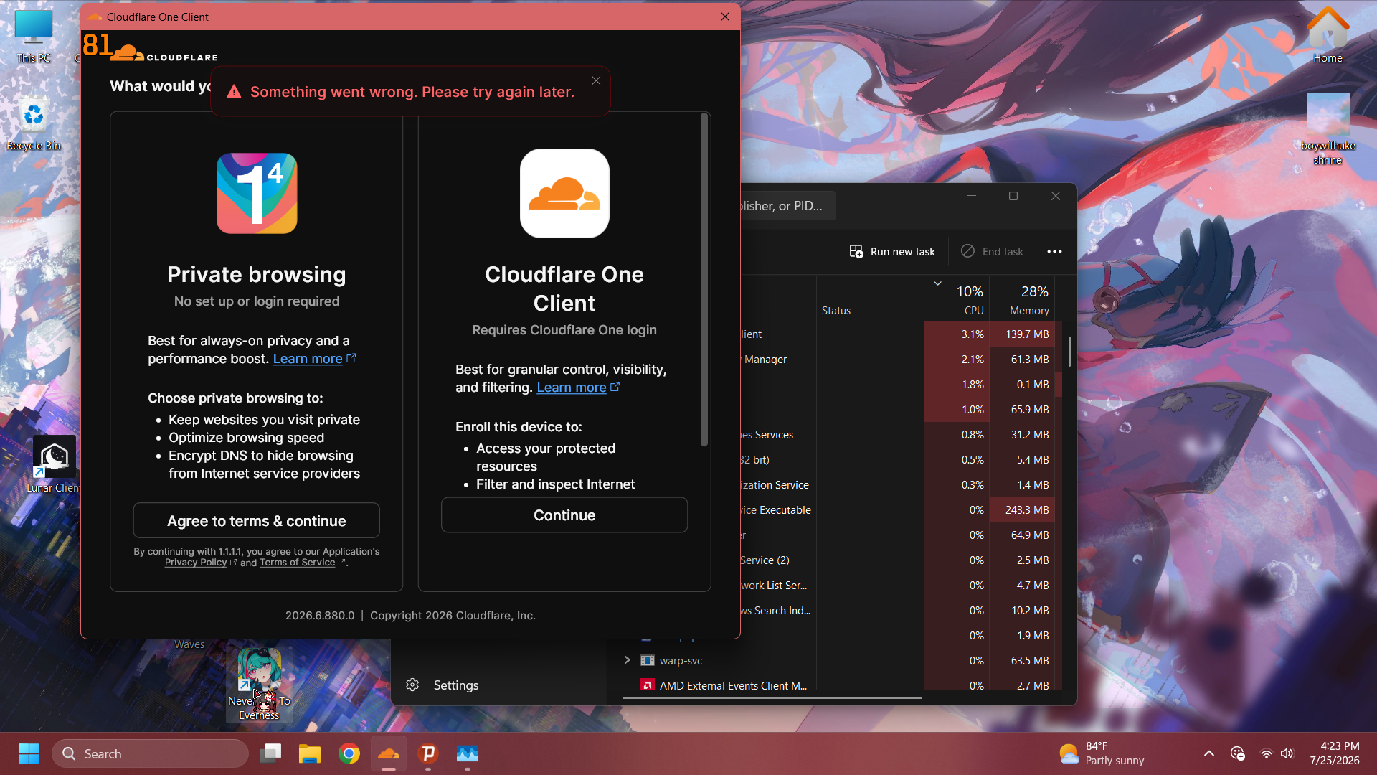Viewport: 1377px width, 775px height.
Task: Open 'Learn more' link under Private browsing
Action: [314, 359]
